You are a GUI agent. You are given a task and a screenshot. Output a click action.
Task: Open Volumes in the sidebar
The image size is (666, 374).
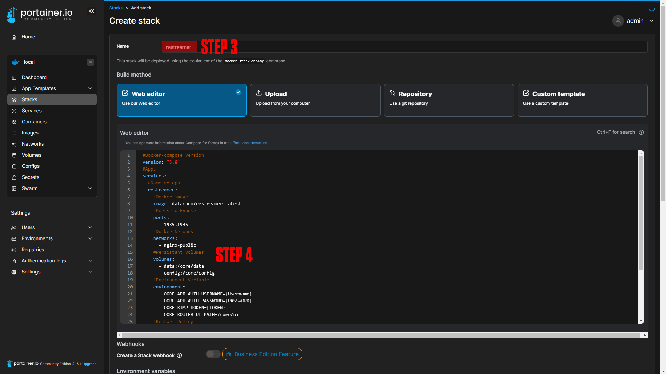52,155
